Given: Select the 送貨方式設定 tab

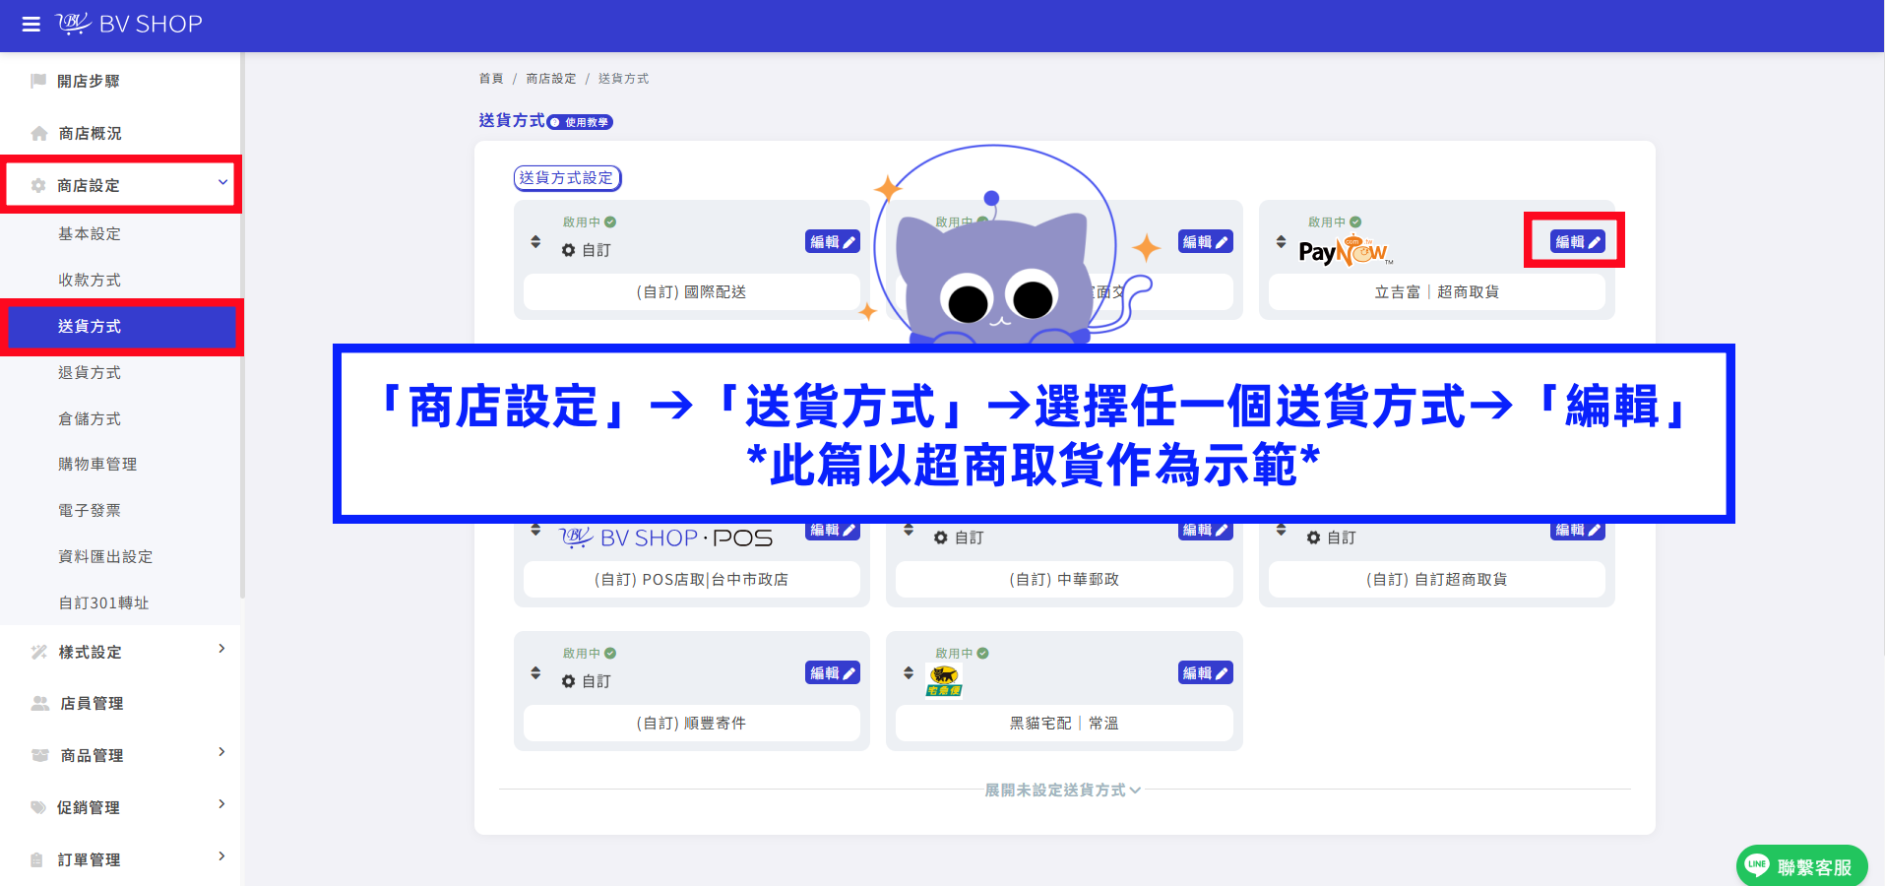Looking at the screenshot, I should (x=567, y=178).
